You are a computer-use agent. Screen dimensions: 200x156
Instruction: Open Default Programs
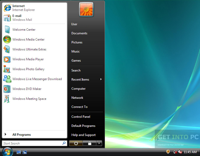click(x=83, y=126)
